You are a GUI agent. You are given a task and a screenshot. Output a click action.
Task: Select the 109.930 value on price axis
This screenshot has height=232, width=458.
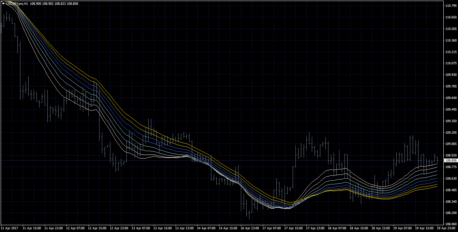pos(451,75)
